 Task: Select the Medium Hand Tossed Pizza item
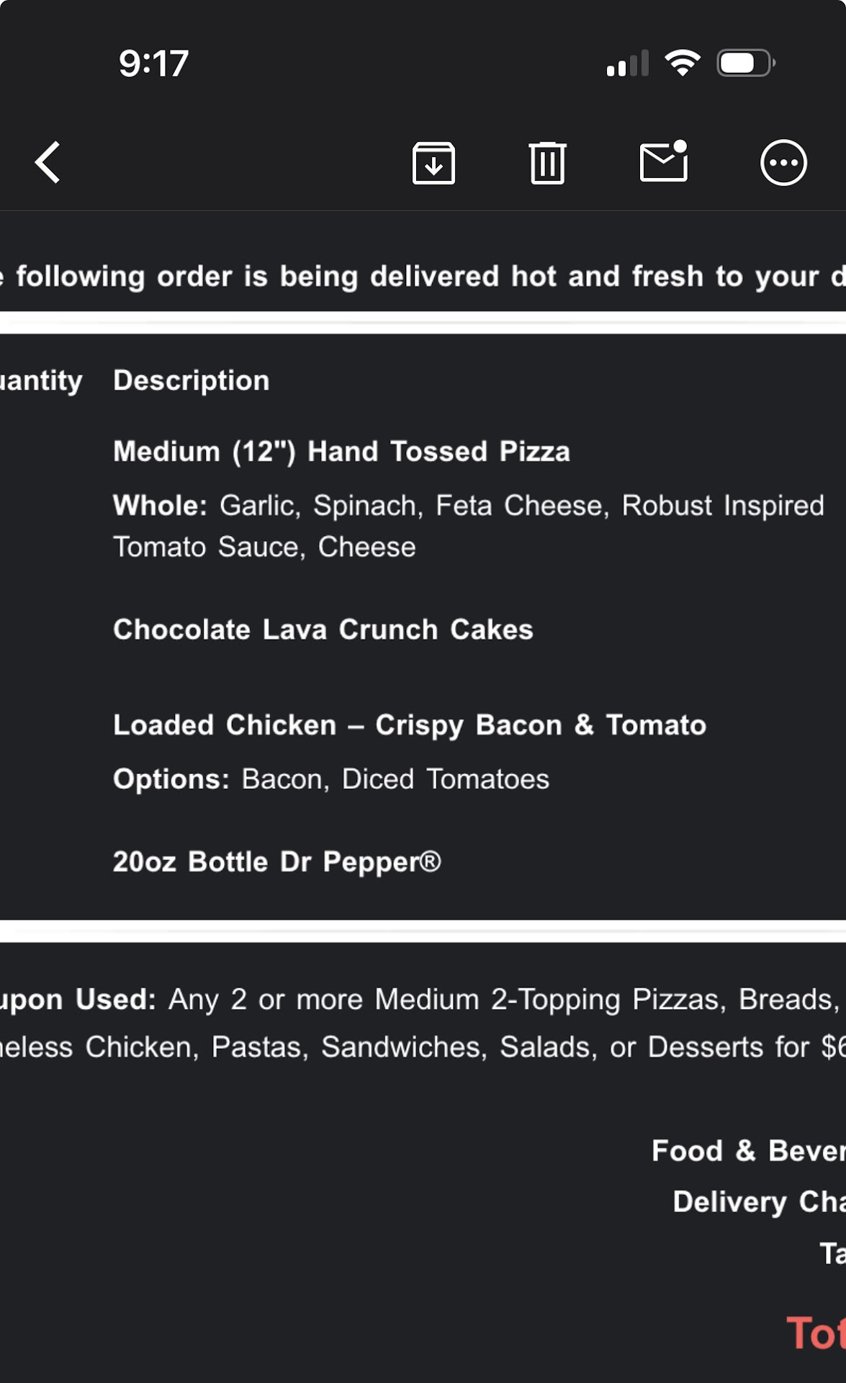click(341, 452)
